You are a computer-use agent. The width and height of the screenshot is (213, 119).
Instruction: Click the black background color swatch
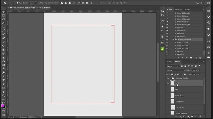point(5,108)
